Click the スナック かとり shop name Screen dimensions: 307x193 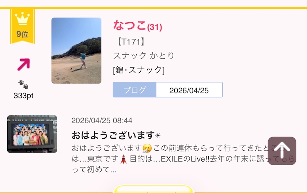click(x=144, y=56)
